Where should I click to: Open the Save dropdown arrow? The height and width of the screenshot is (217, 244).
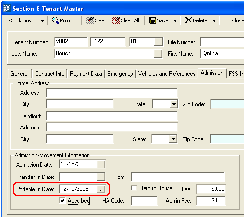[x=175, y=21]
